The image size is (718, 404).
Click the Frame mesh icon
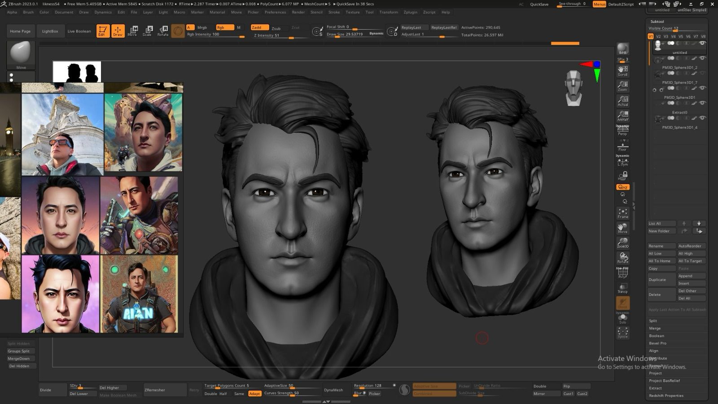click(x=623, y=213)
